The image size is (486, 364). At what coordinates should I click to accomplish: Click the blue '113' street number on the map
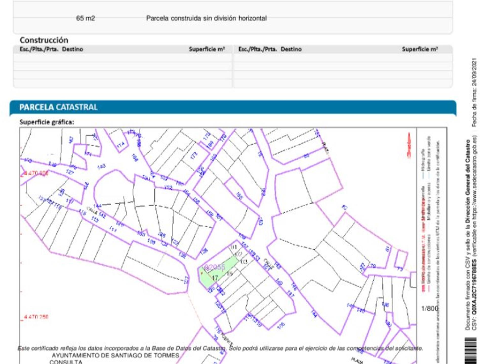95,219
